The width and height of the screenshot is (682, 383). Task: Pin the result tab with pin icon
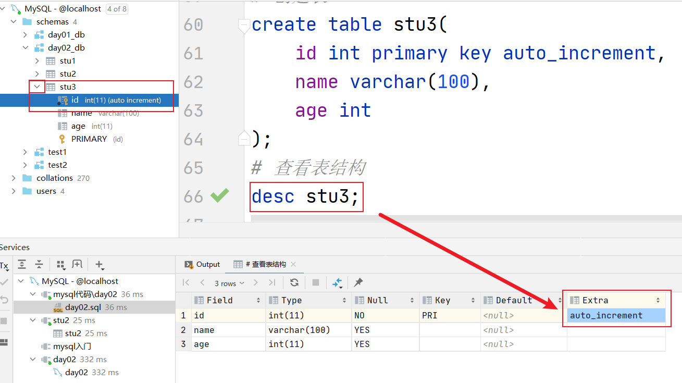click(358, 282)
